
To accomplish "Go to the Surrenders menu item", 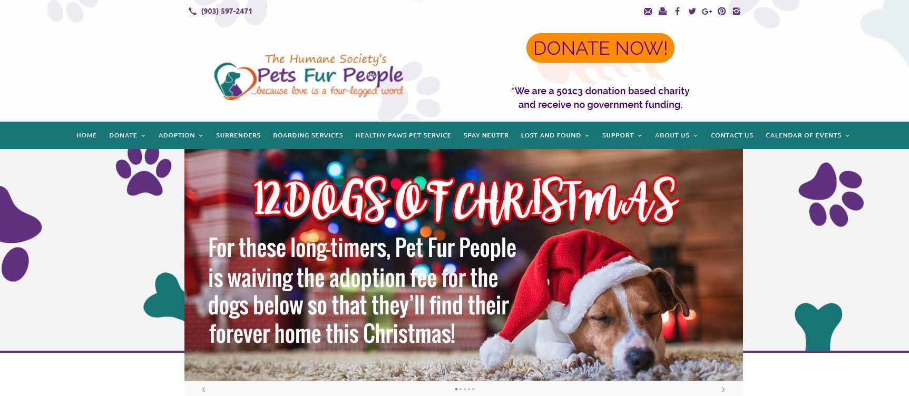I will tap(238, 135).
